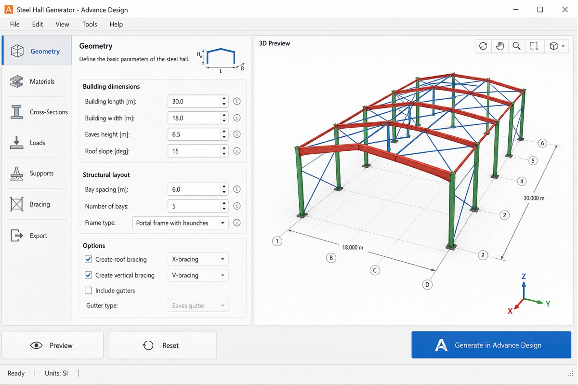Toggle Create roof bracing checkbox
Viewport: 578px width, 385px height.
88,259
